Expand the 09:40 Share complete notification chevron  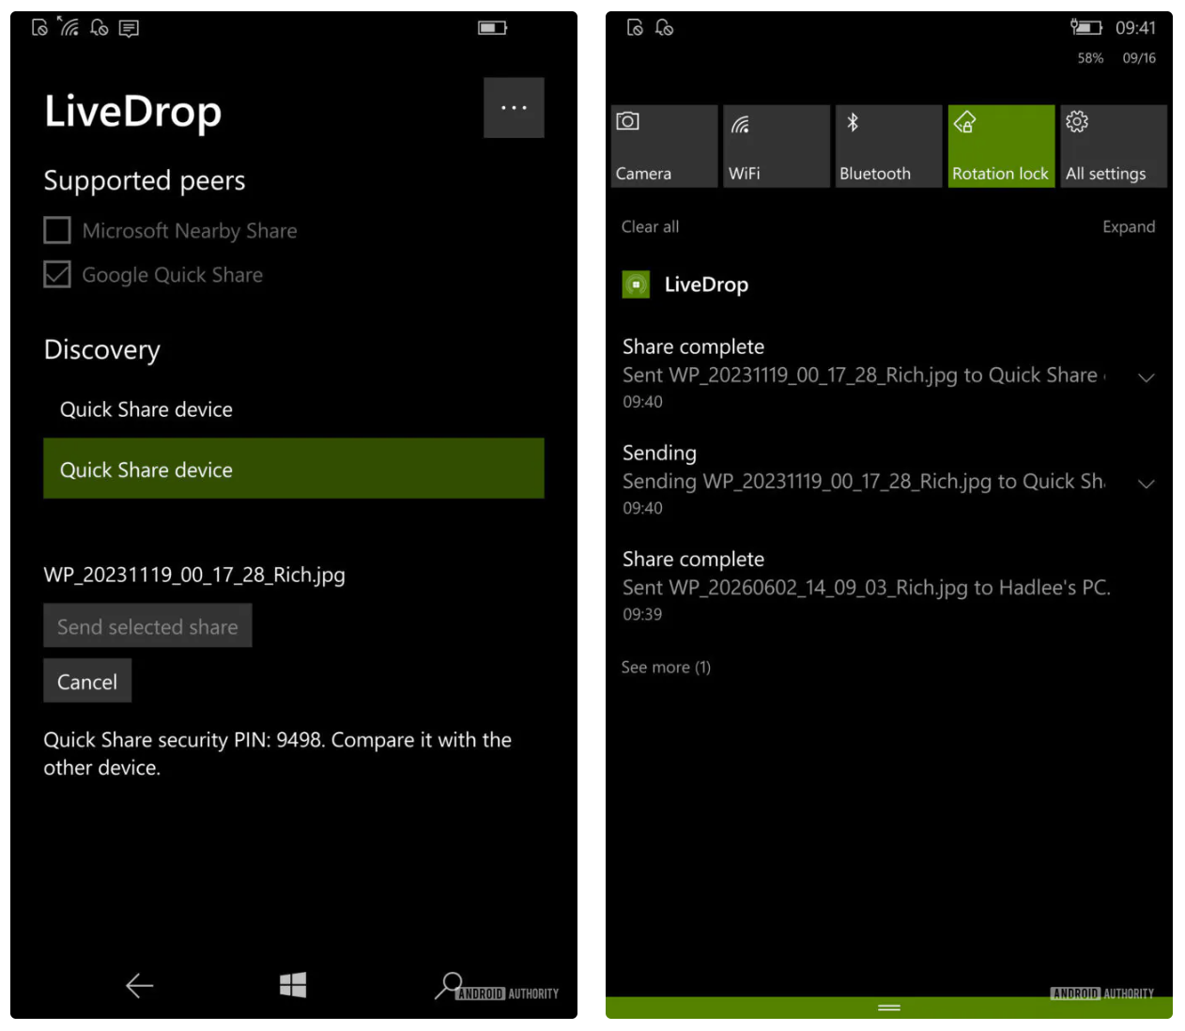[x=1146, y=377]
